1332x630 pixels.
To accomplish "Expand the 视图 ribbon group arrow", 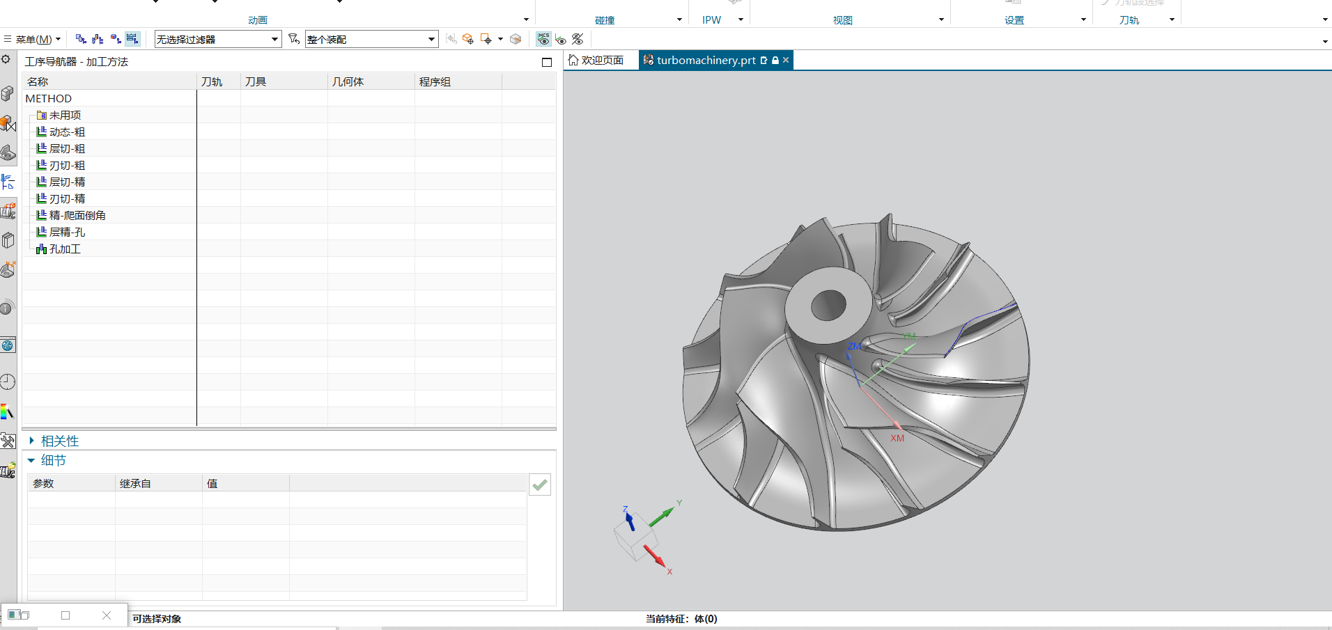I will (x=941, y=19).
